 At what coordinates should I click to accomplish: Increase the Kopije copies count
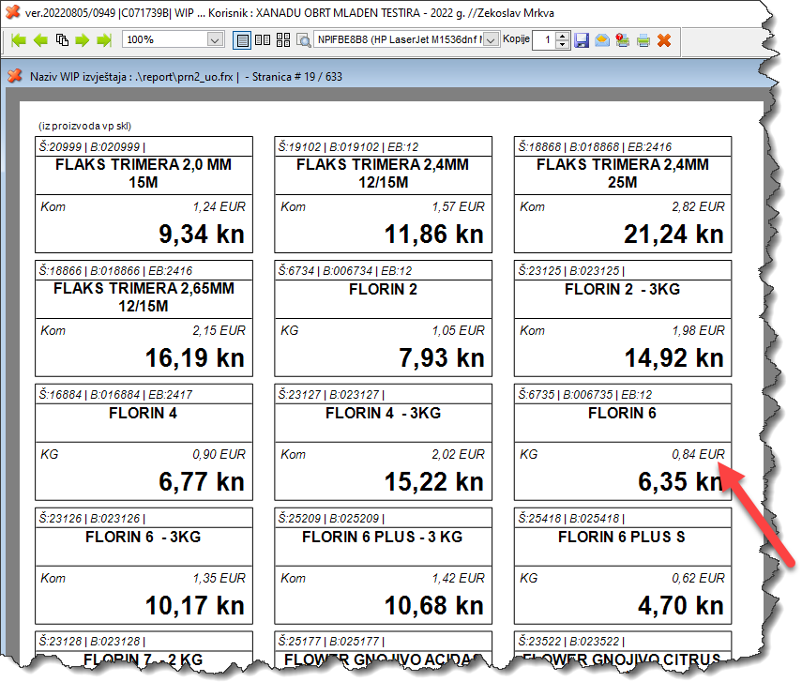[563, 36]
